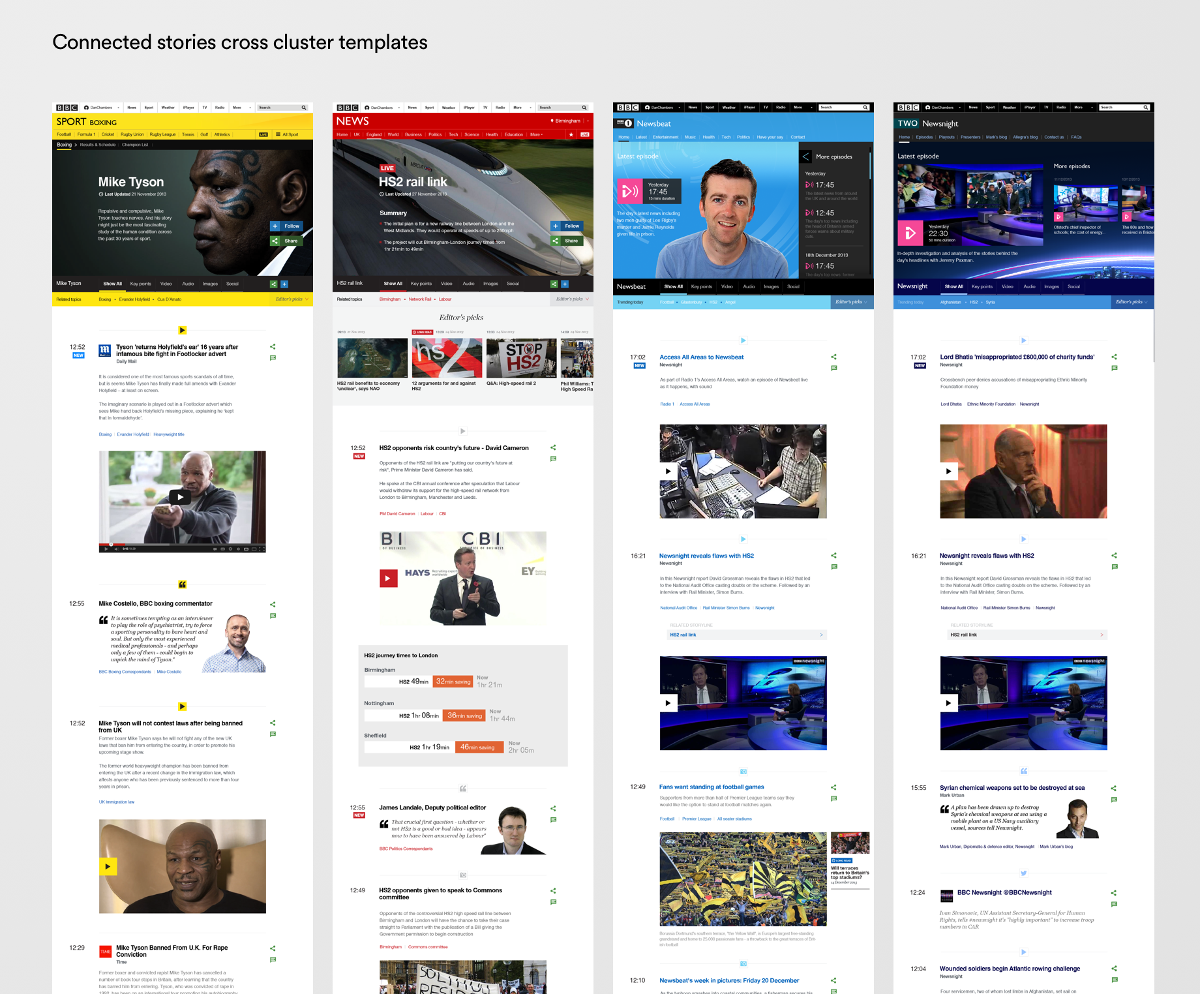Select the Social tab in the Newsnight filter bar
The image size is (1200, 994).
[x=1073, y=286]
